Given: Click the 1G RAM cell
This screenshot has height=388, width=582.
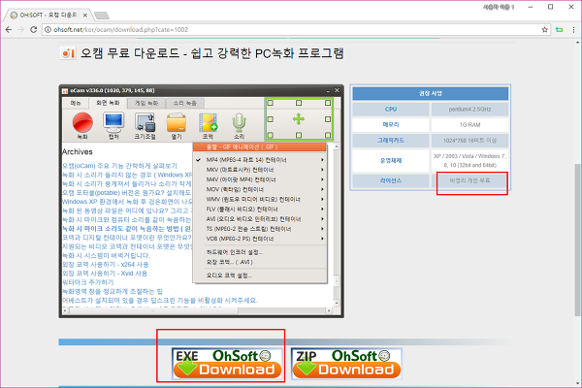Looking at the screenshot, I should 469,125.
